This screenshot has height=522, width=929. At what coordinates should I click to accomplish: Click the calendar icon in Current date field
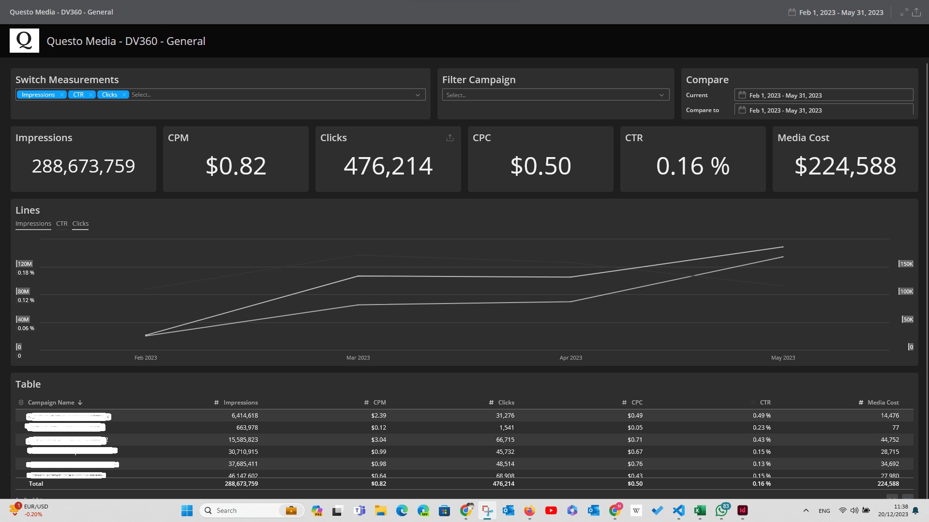click(742, 95)
